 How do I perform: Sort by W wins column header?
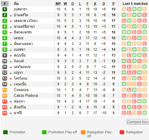[x=65, y=4]
